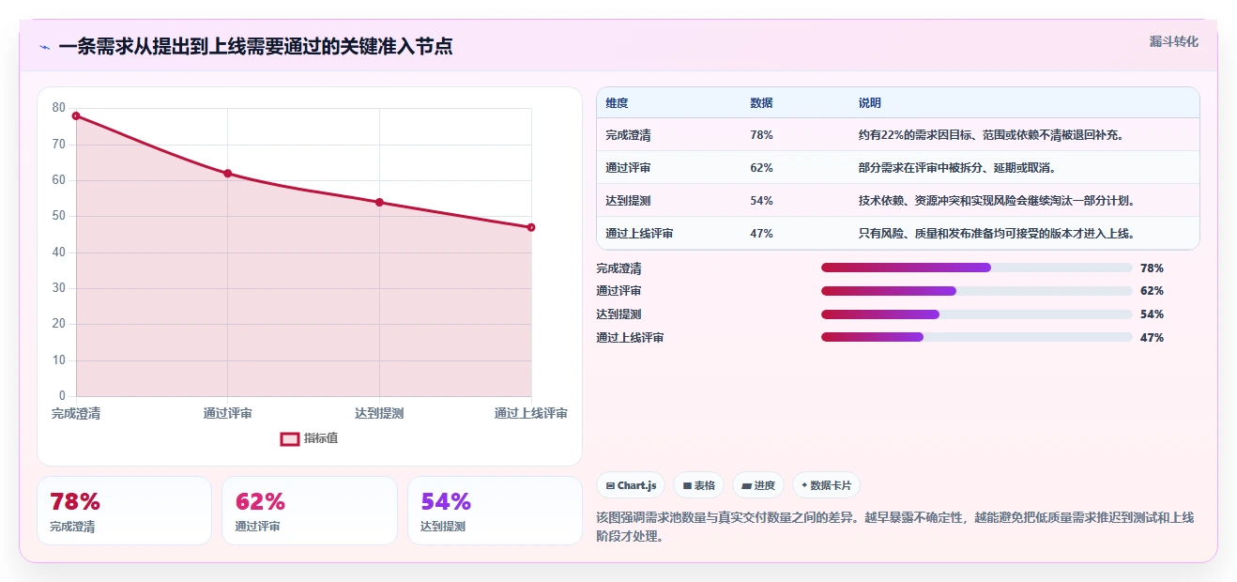1237x582 pixels.
Task: Click the description starting 只有风险、质量
Action: [997, 234]
